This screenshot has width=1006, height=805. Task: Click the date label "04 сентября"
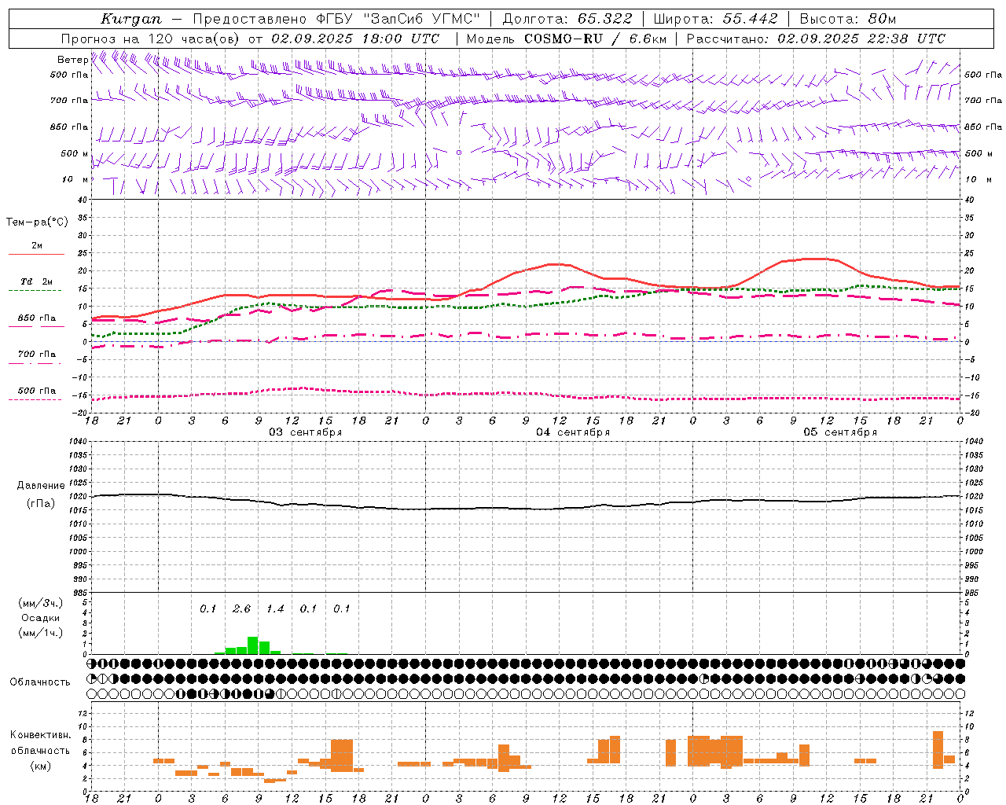point(573,432)
